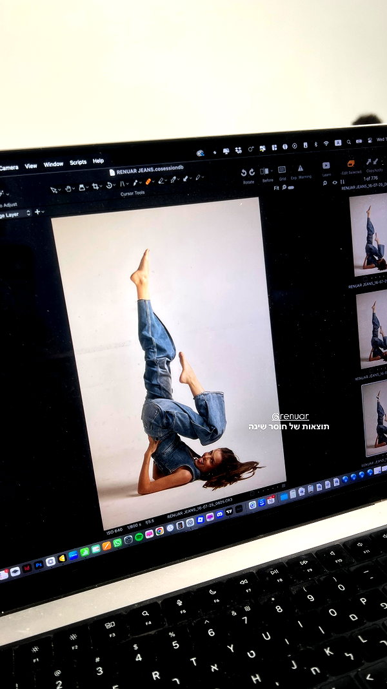Adjust the viewer zoom slider
Screen dimensions: 387x689
291,187
